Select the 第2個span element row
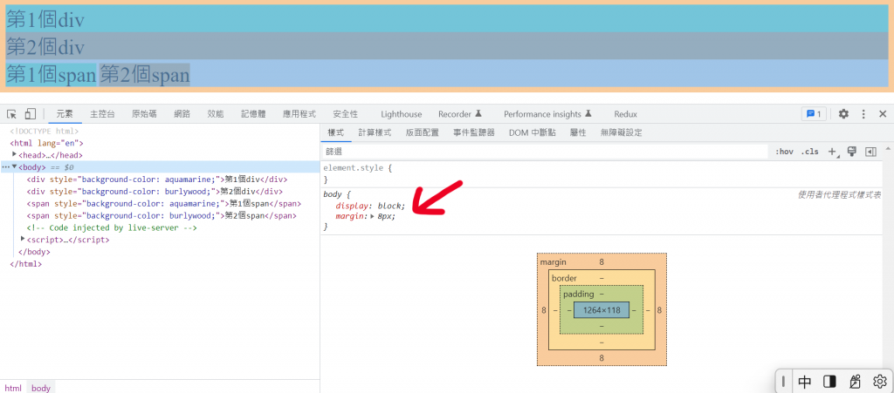The width and height of the screenshot is (894, 393). point(162,215)
